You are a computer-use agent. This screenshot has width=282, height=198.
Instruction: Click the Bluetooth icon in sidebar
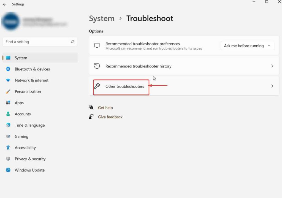click(x=8, y=69)
